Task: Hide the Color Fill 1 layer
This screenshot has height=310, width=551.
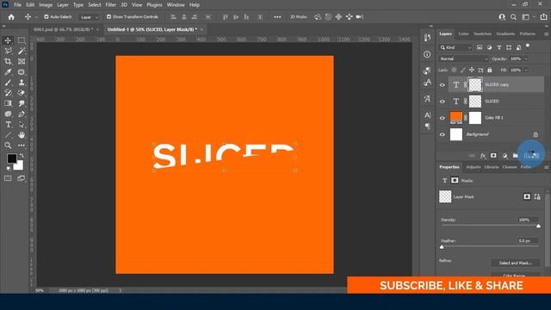Action: [442, 118]
